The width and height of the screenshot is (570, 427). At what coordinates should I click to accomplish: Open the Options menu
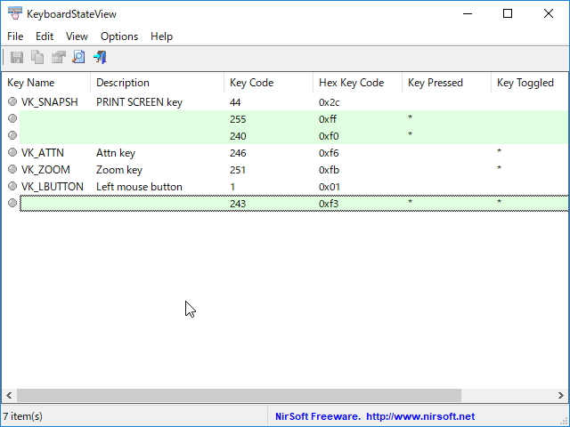(x=119, y=36)
